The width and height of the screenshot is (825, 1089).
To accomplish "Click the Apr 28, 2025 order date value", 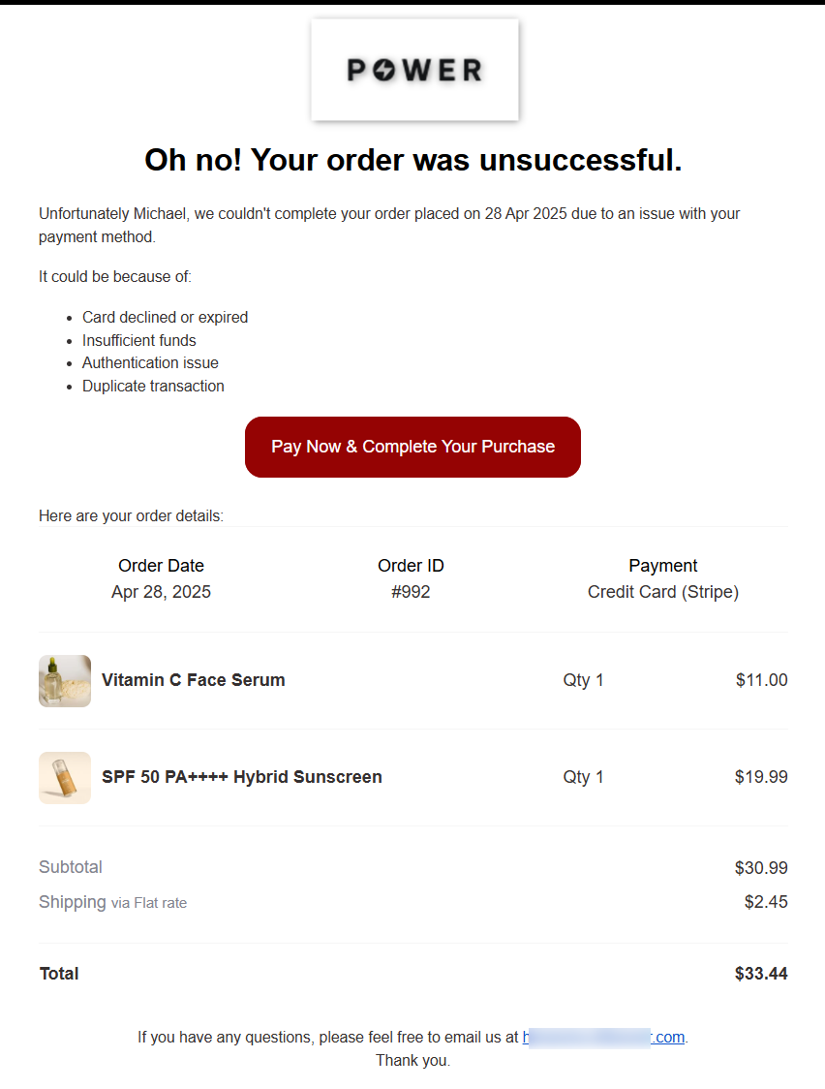I will tap(161, 592).
